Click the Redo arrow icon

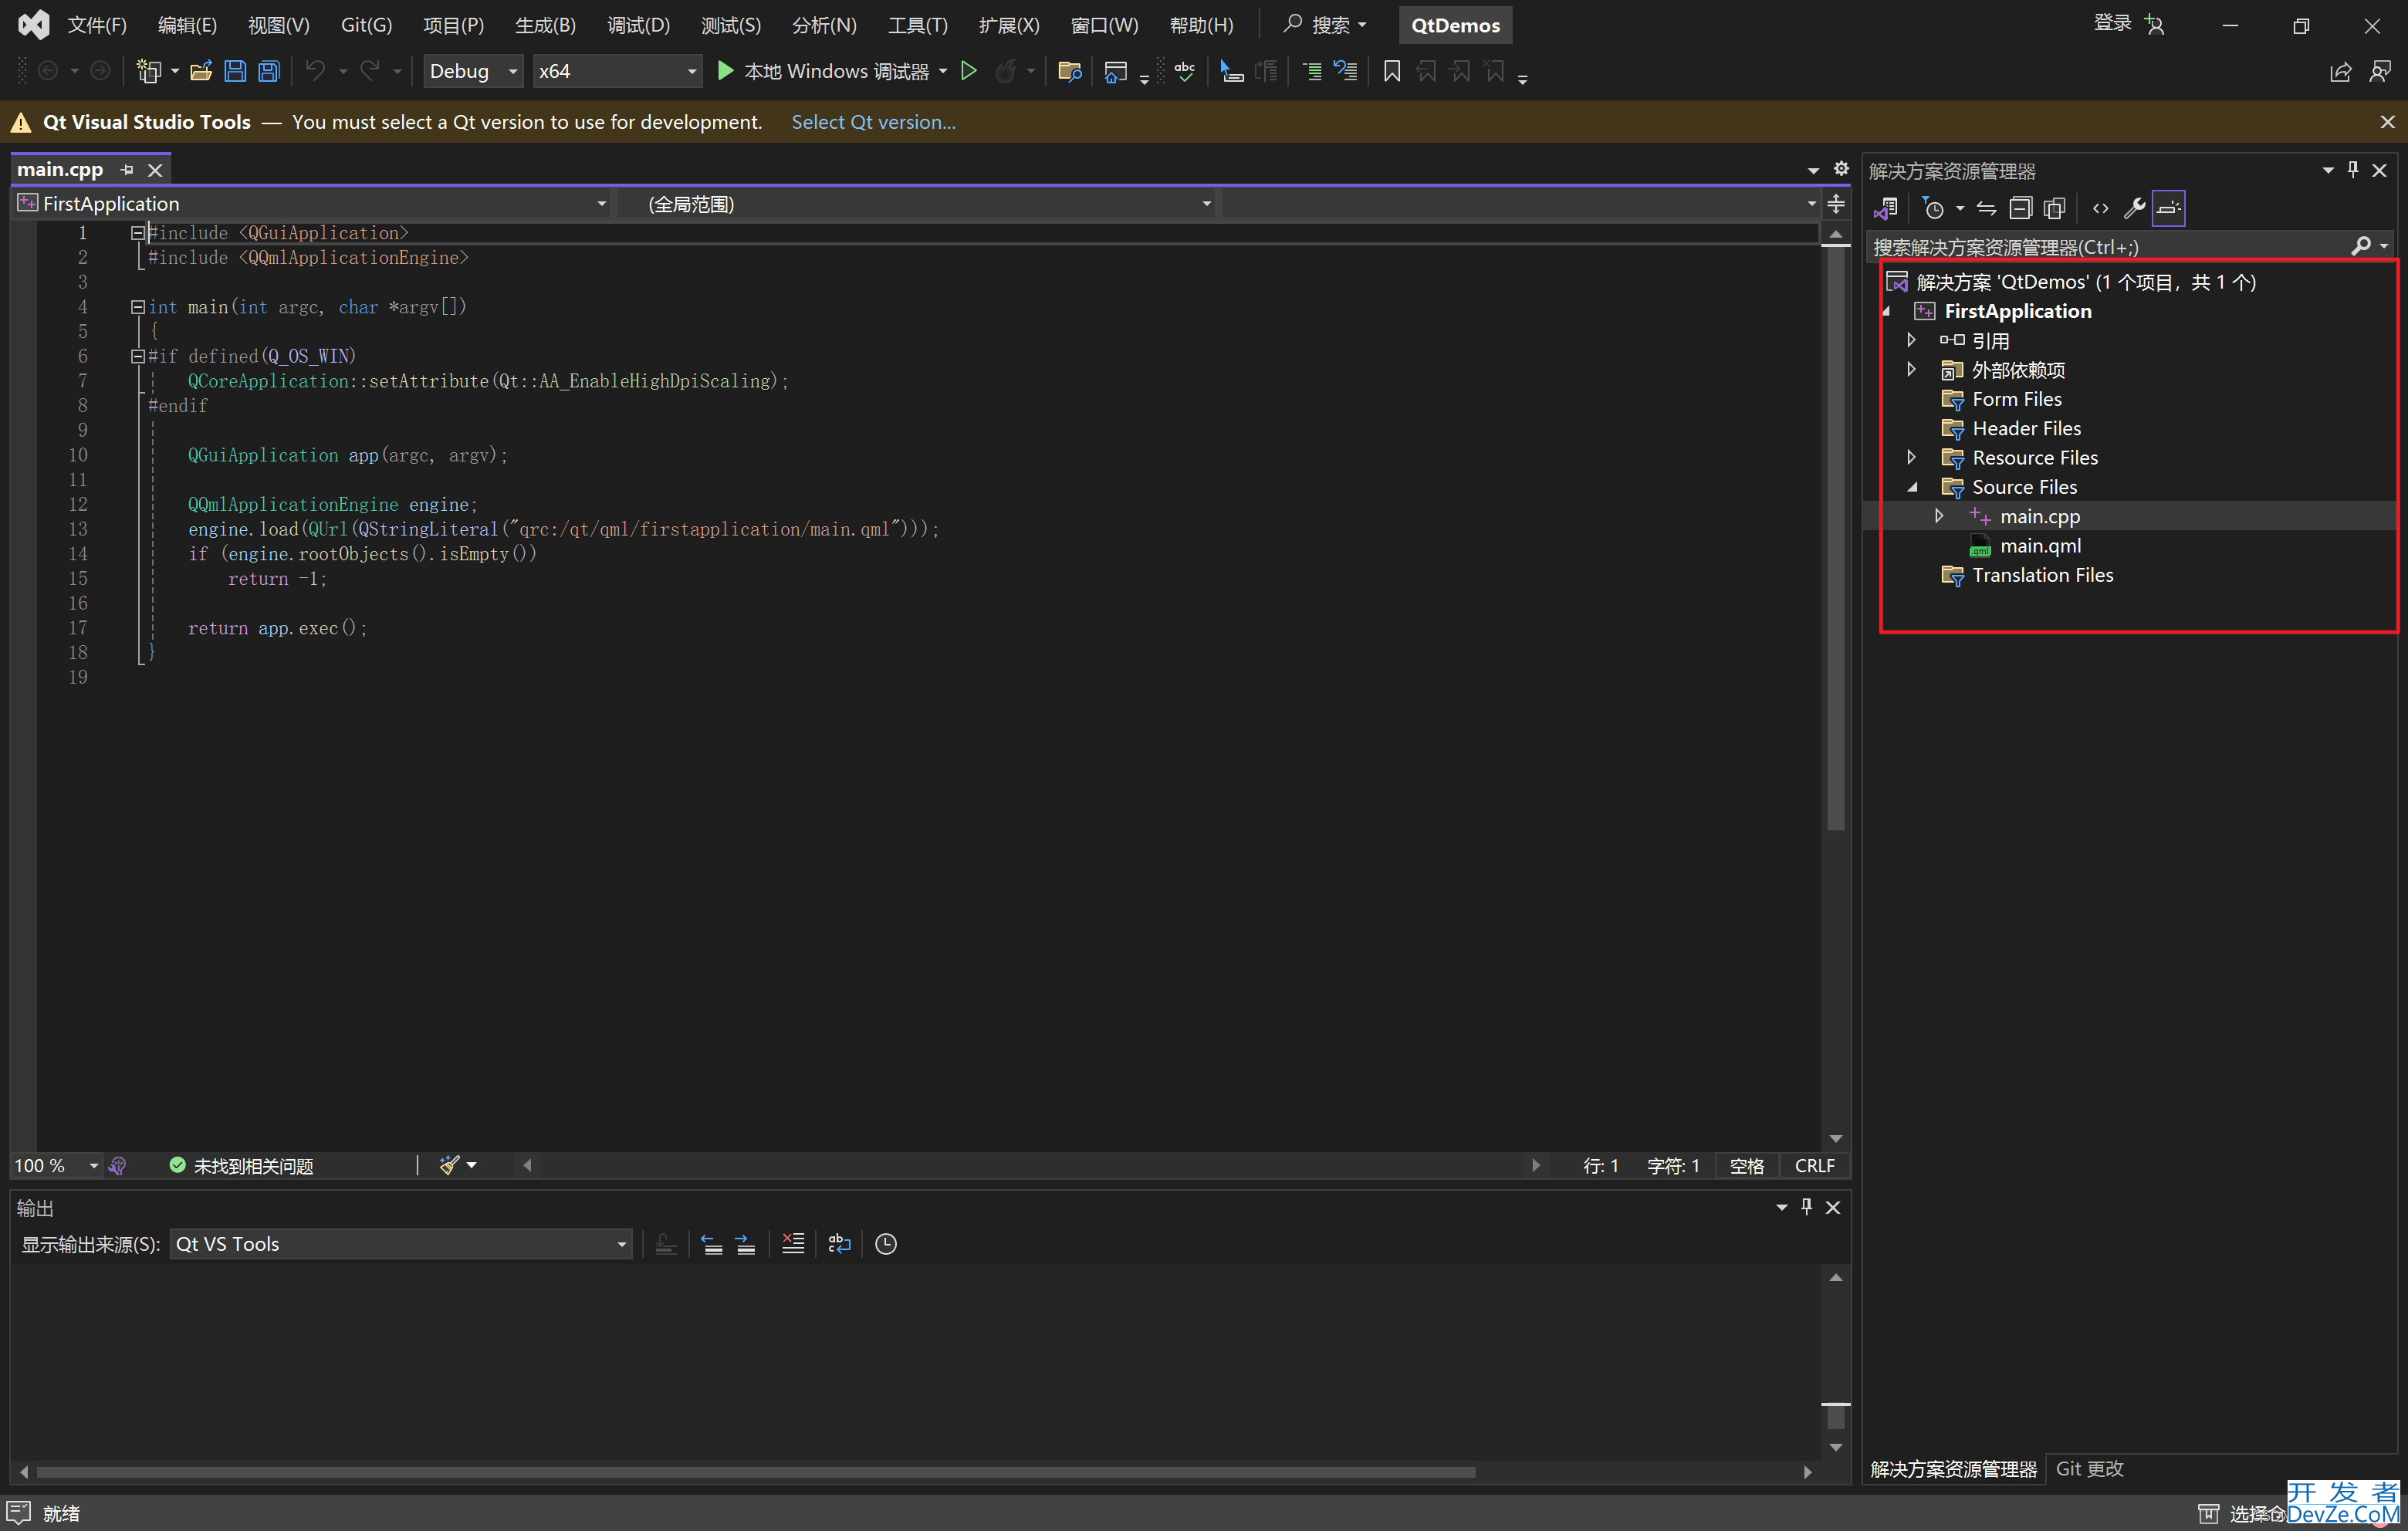click(x=370, y=71)
